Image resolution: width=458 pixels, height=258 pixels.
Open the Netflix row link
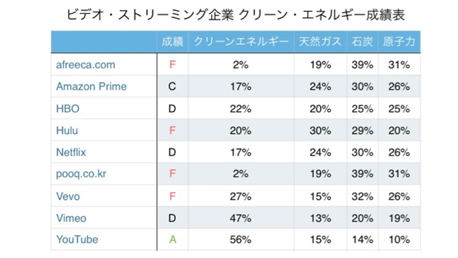(x=71, y=152)
